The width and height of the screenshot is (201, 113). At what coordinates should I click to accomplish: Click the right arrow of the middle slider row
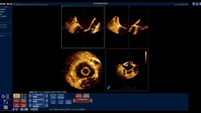click(x=47, y=100)
